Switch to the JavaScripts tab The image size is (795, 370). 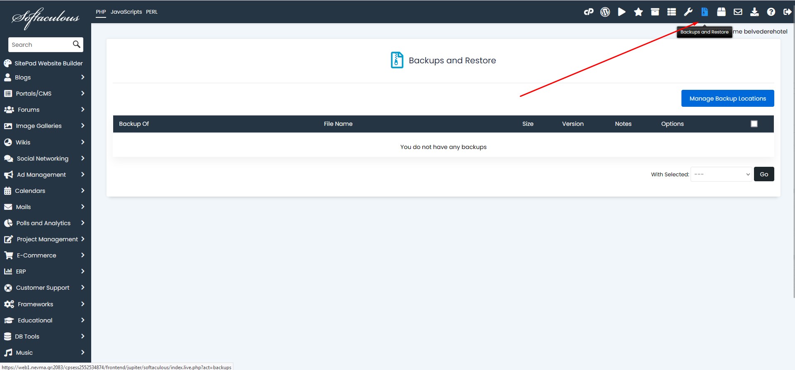(x=126, y=12)
